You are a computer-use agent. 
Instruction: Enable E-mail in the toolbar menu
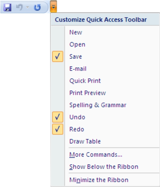click(x=78, y=69)
